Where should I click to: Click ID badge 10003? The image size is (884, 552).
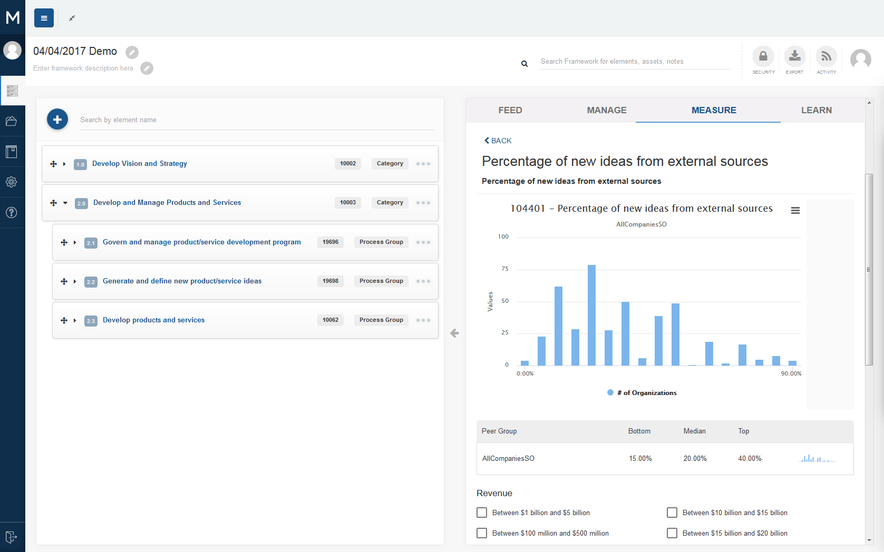[x=348, y=202]
